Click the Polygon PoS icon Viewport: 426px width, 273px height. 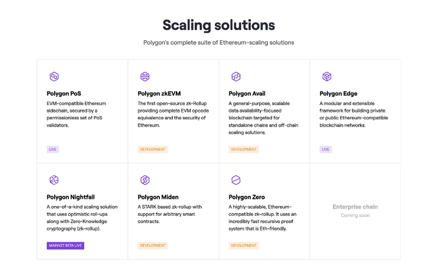pyautogui.click(x=54, y=77)
